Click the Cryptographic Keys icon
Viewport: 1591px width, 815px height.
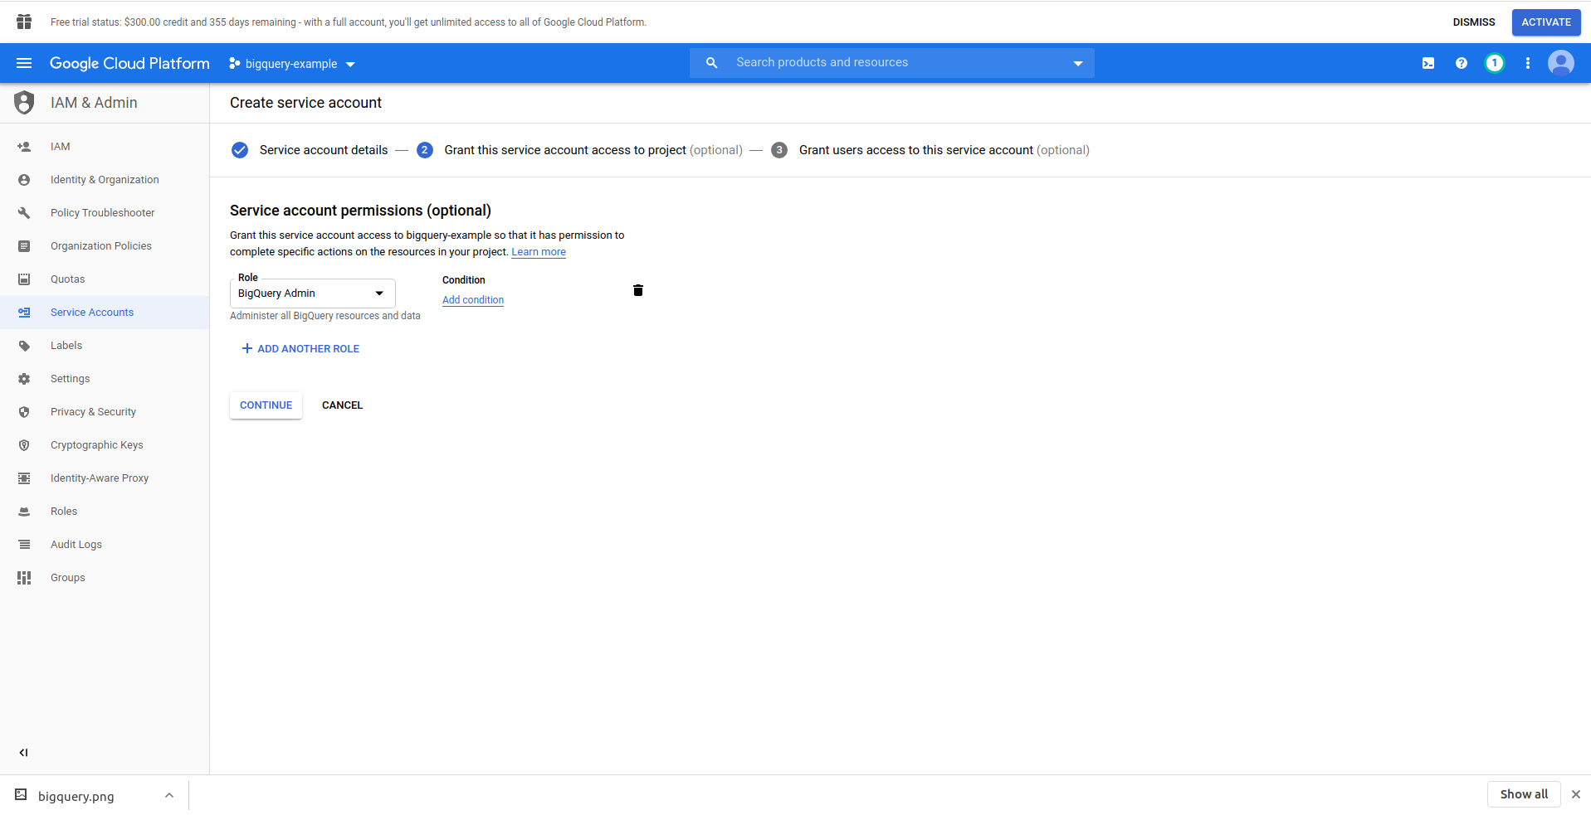click(24, 445)
